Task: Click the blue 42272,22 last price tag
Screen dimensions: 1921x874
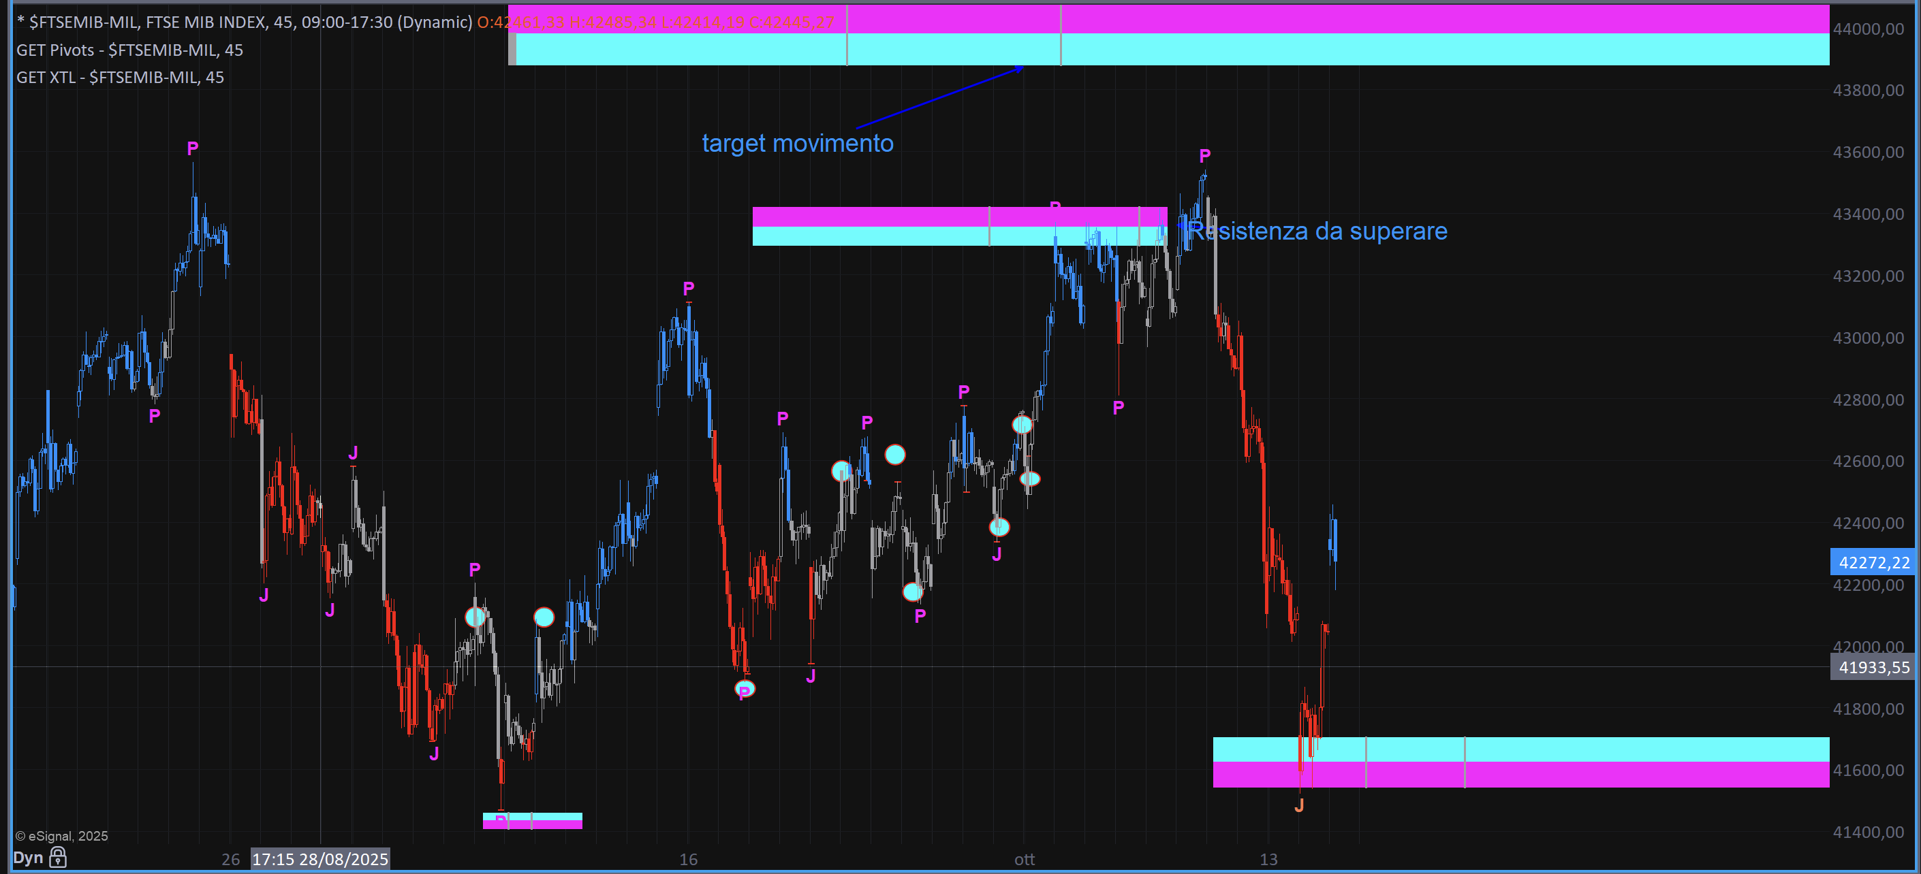Action: tap(1873, 562)
